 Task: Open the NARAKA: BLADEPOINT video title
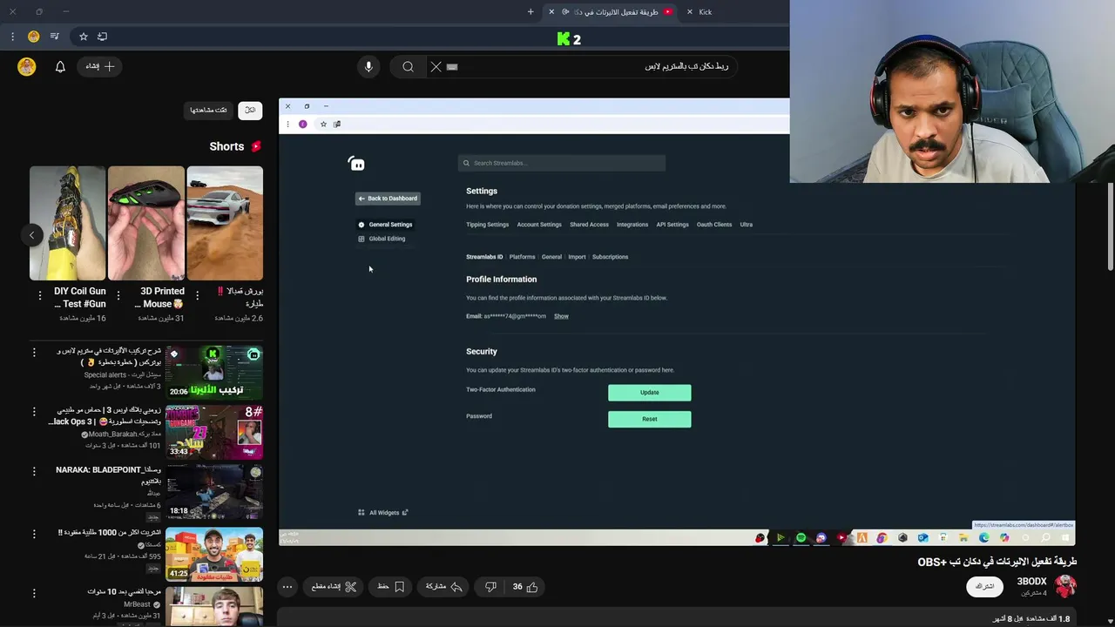pyautogui.click(x=109, y=475)
